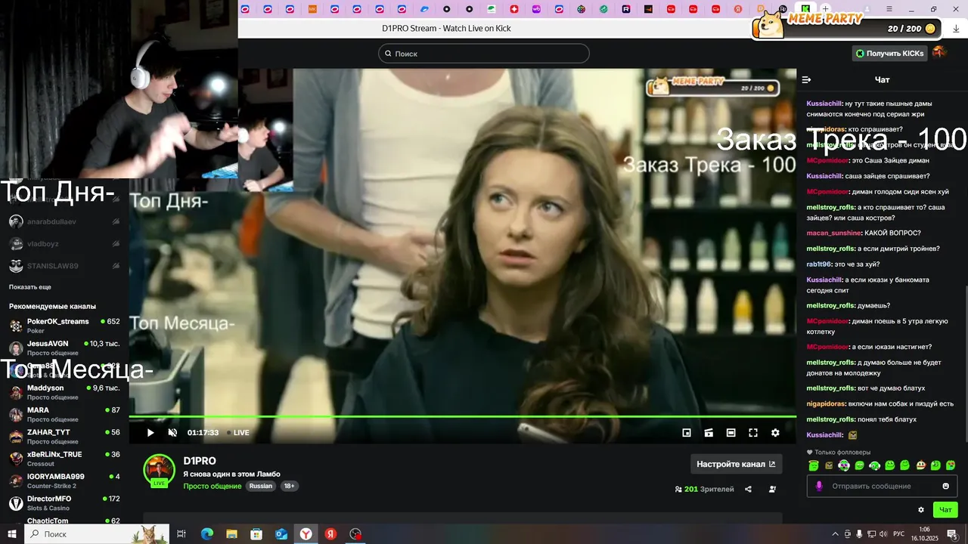The image size is (968, 544).
Task: Open the Windows Start menu
Action: (12, 533)
